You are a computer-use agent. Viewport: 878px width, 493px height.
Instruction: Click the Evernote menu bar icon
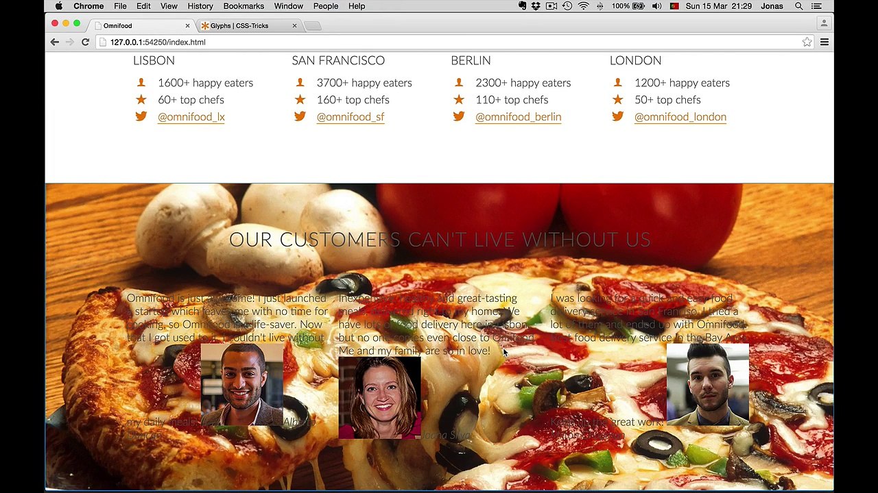click(x=523, y=6)
